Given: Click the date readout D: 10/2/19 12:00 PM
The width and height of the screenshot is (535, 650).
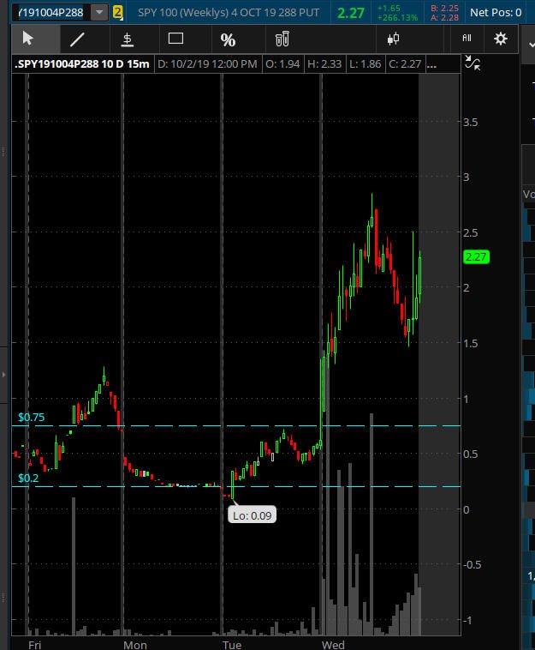Looking at the screenshot, I should click(207, 64).
